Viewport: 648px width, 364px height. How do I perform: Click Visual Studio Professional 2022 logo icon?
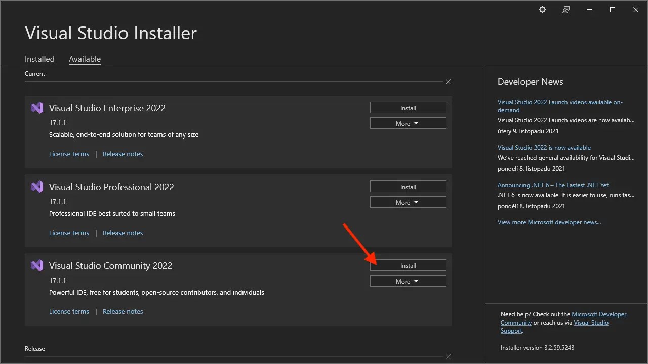(37, 187)
